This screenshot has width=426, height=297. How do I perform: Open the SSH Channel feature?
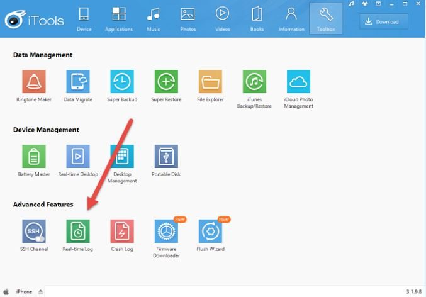pyautogui.click(x=34, y=232)
